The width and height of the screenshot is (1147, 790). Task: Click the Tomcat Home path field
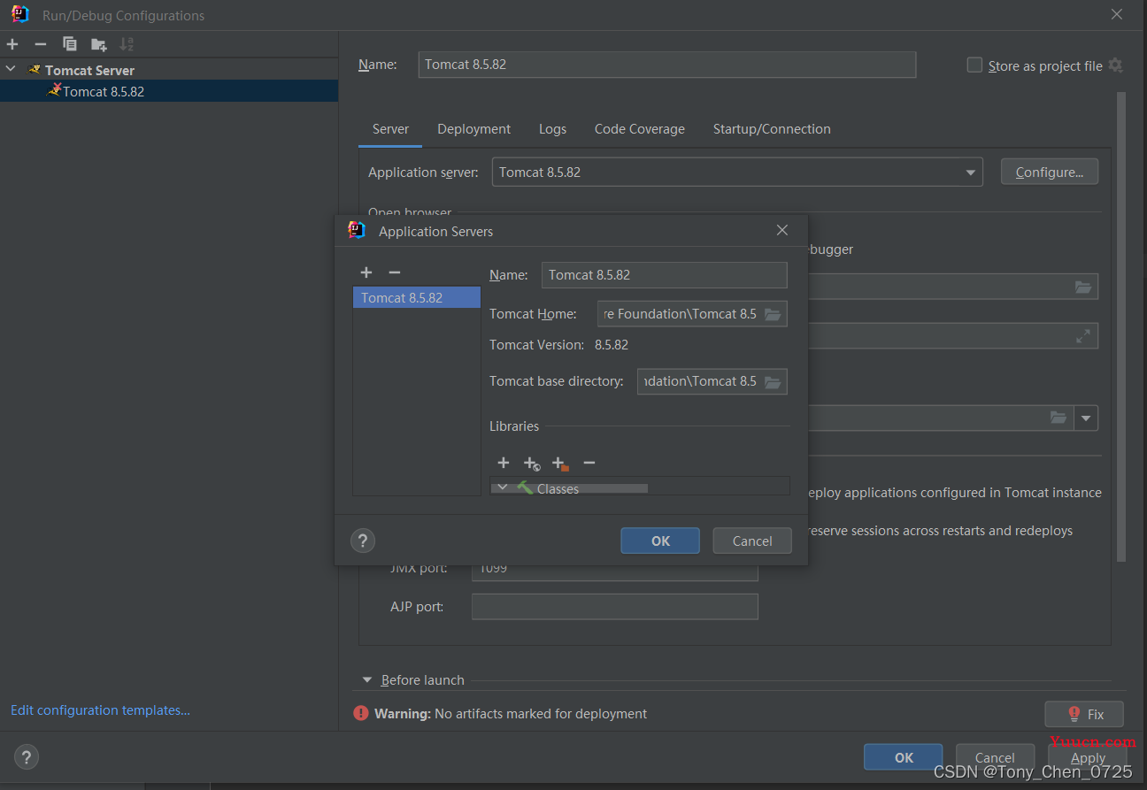click(x=678, y=314)
